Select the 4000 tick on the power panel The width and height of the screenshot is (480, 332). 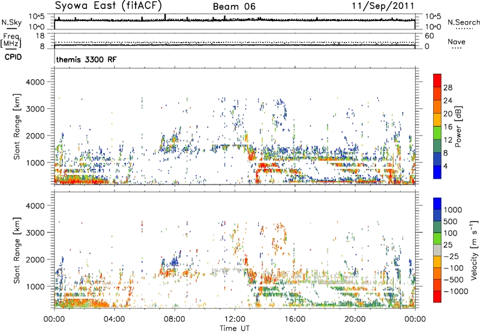[x=35, y=82]
